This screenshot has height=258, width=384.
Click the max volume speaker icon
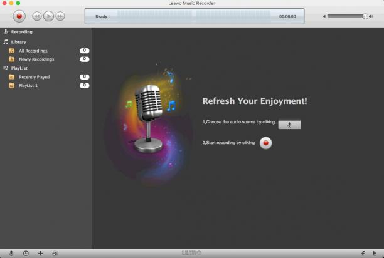[371, 16]
